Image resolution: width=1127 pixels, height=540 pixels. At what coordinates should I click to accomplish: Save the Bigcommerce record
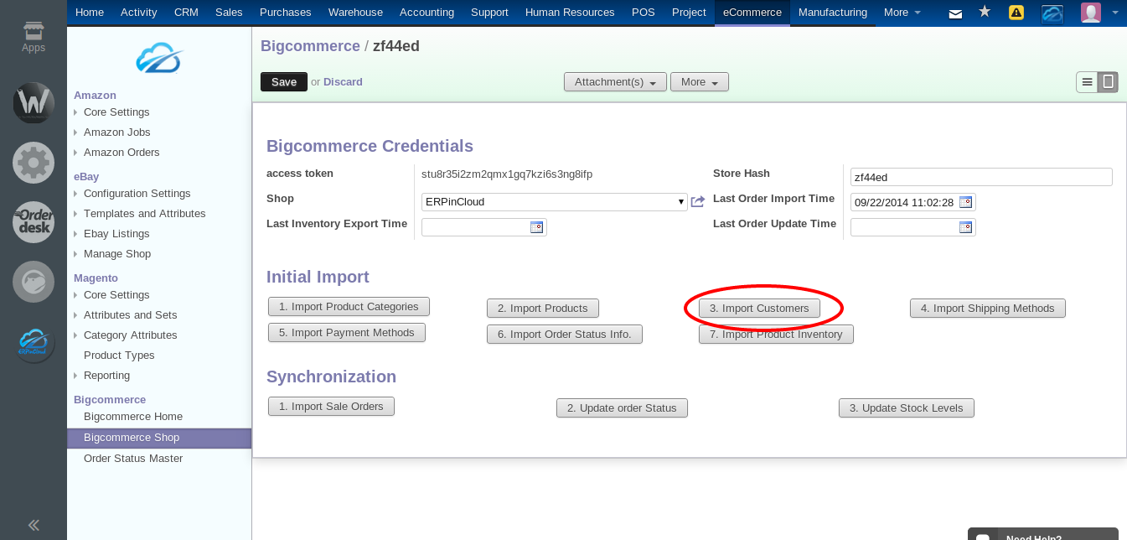point(283,81)
